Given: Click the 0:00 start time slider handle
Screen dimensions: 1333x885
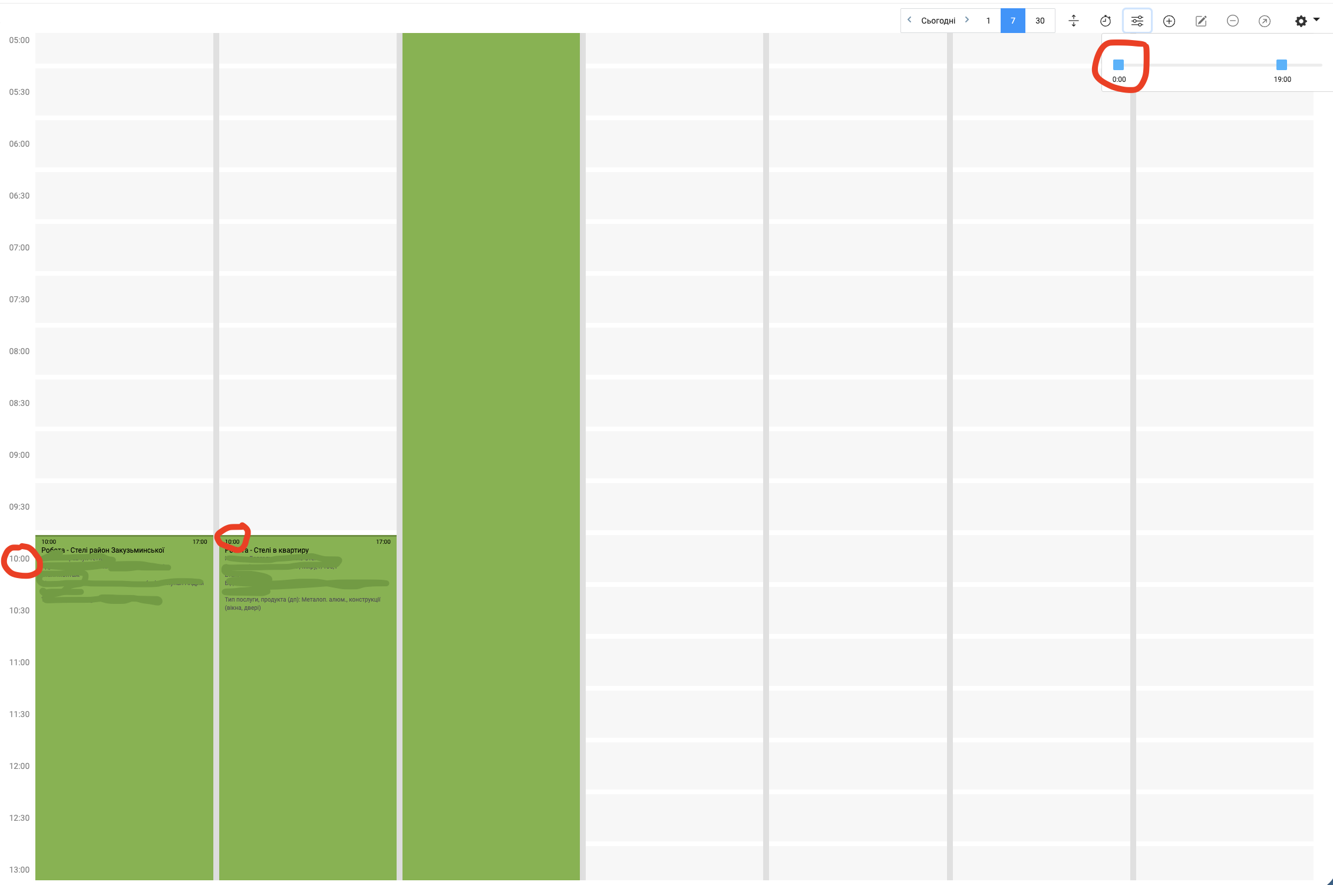Looking at the screenshot, I should 1118,65.
